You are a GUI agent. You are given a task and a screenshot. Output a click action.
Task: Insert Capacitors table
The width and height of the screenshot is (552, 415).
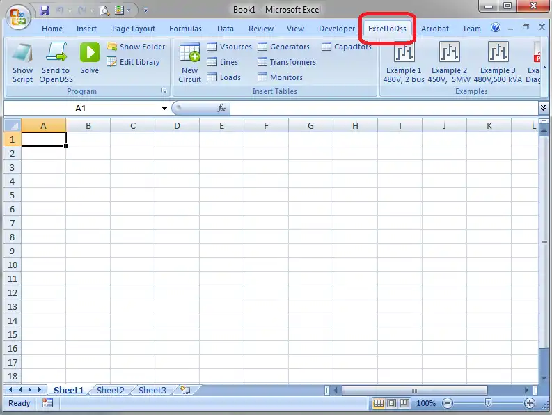347,47
